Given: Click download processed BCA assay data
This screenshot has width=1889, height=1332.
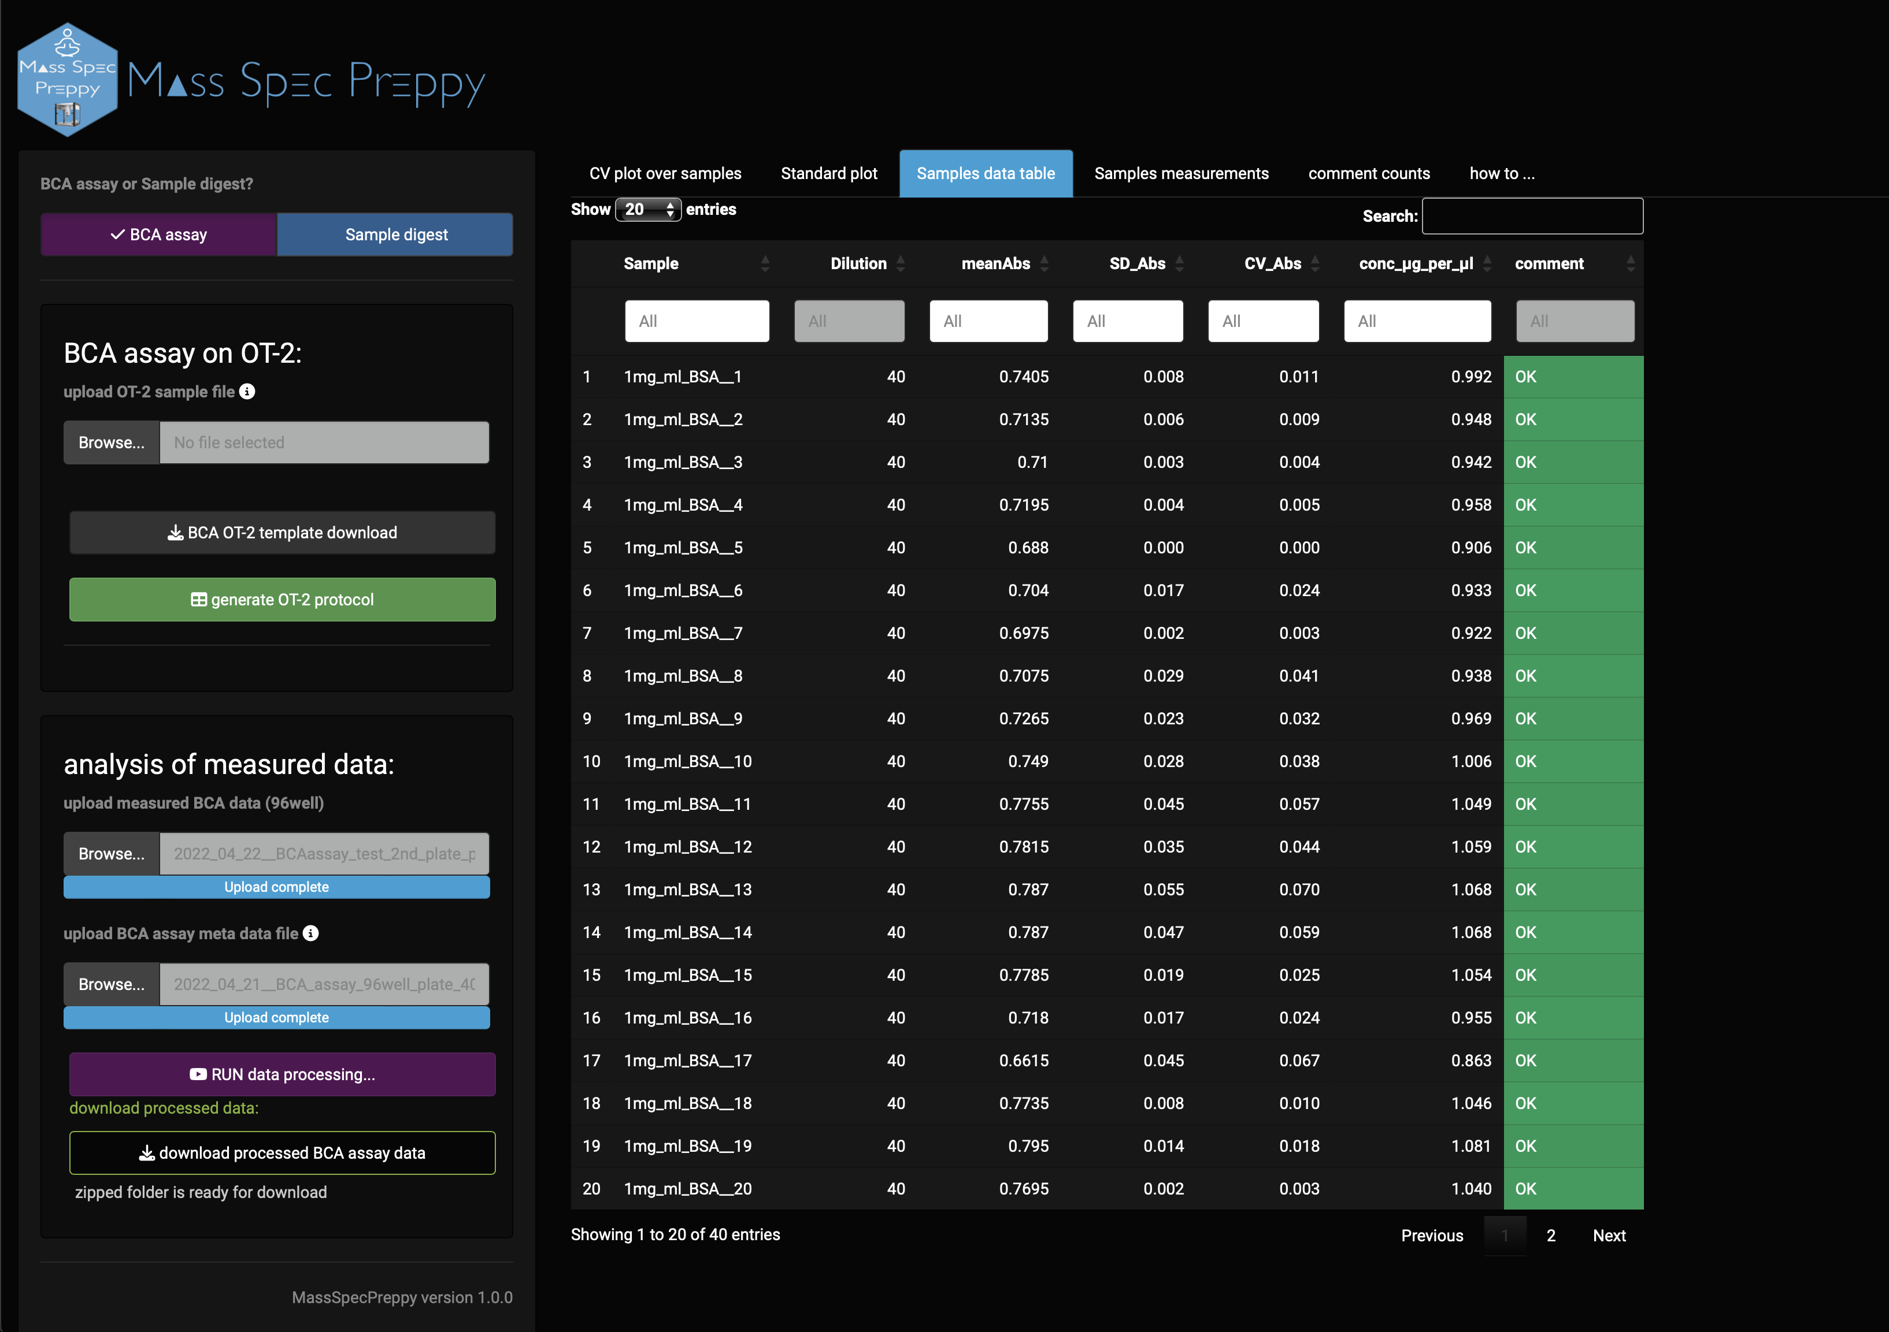Looking at the screenshot, I should tap(282, 1153).
